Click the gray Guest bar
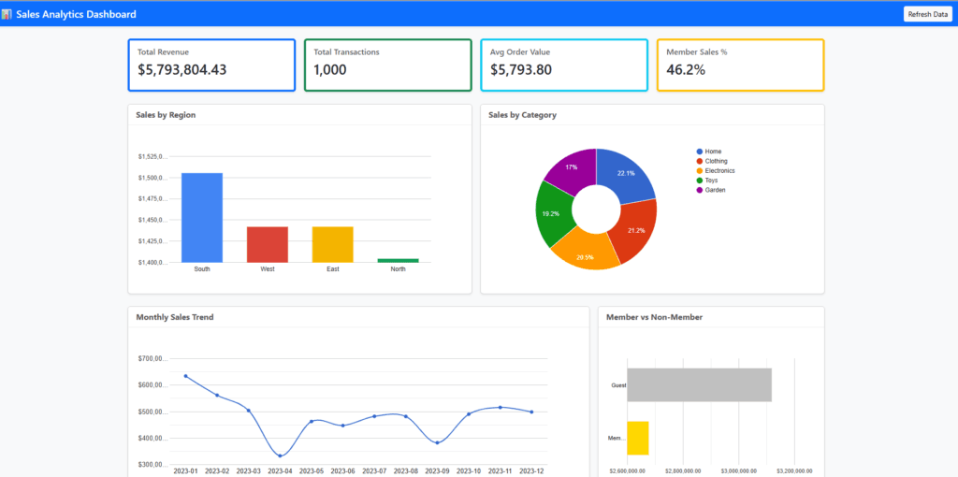The height and width of the screenshot is (477, 958). (x=699, y=384)
